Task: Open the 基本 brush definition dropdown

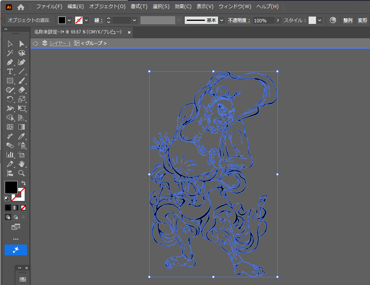Action: pyautogui.click(x=222, y=20)
